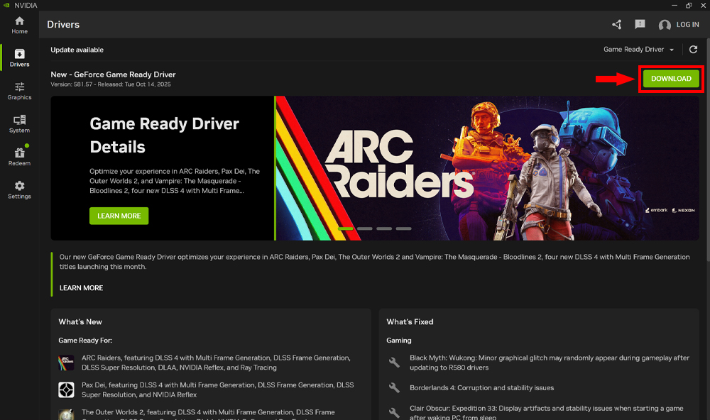Select the Drivers sidebar icon
Image resolution: width=710 pixels, height=420 pixels.
[19, 58]
